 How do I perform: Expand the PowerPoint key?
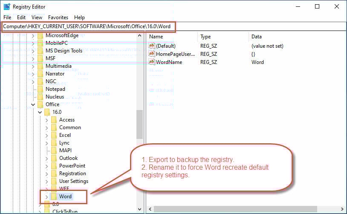coord(47,166)
